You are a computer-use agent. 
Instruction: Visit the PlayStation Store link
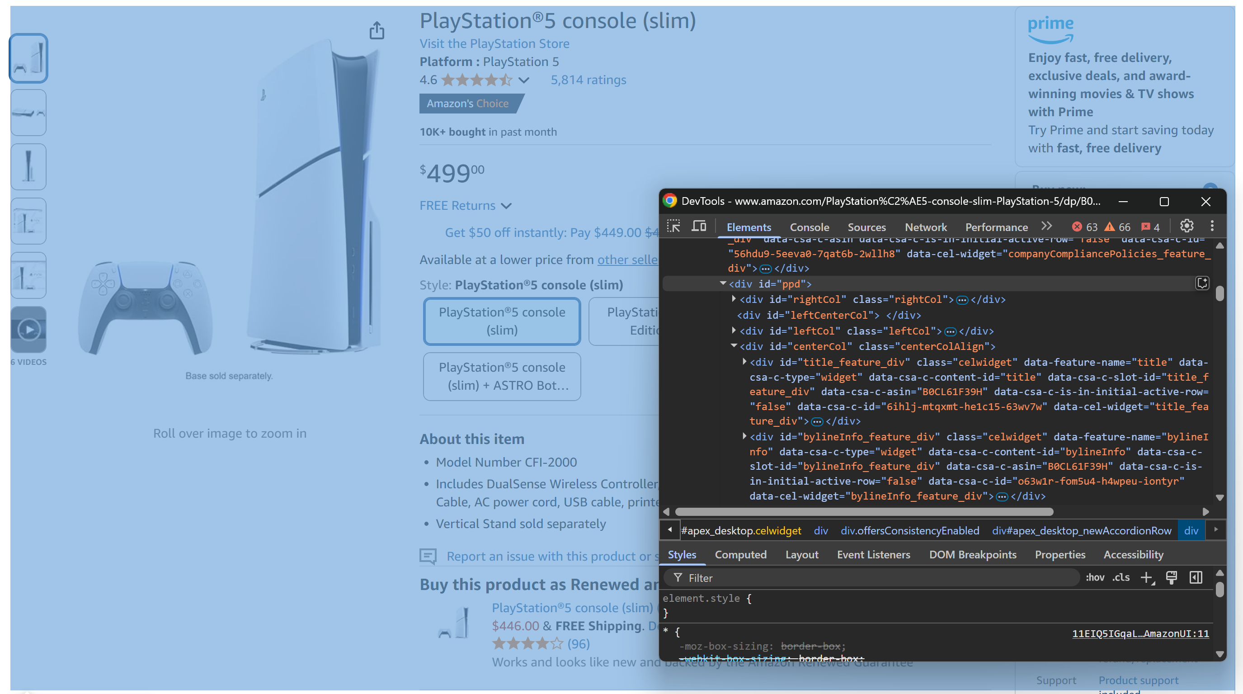494,43
